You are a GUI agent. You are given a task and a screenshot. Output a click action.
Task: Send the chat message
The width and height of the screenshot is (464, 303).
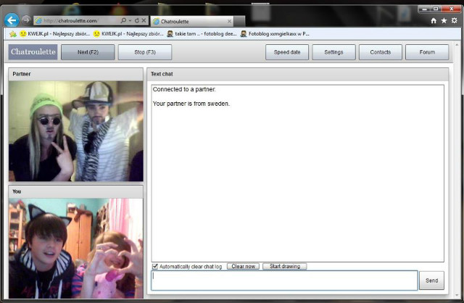(432, 281)
